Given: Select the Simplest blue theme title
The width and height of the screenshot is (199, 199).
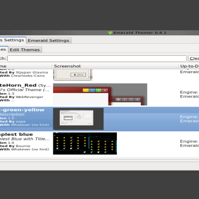Looking at the screenshot, I should coord(16,134).
